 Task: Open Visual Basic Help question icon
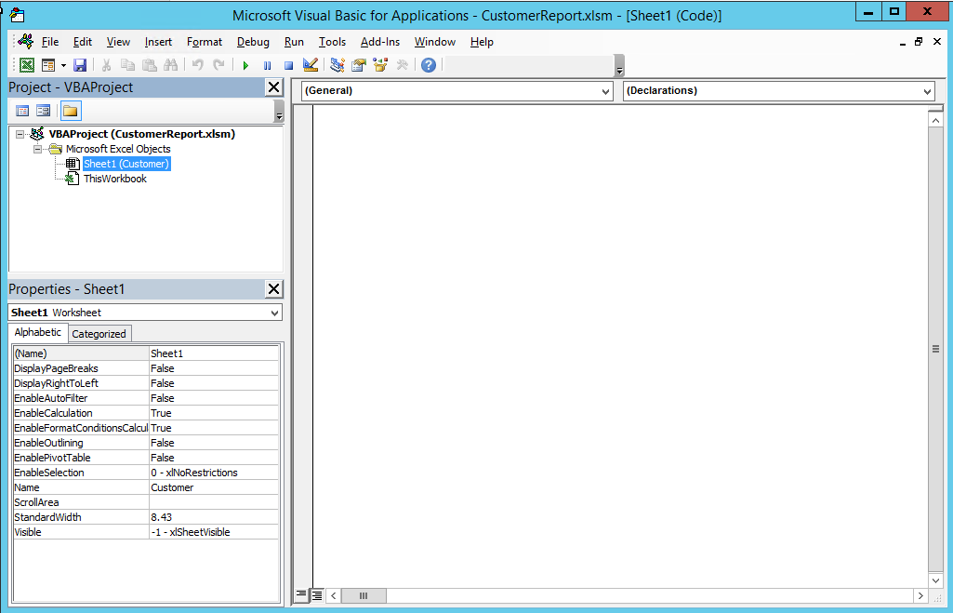(x=429, y=65)
